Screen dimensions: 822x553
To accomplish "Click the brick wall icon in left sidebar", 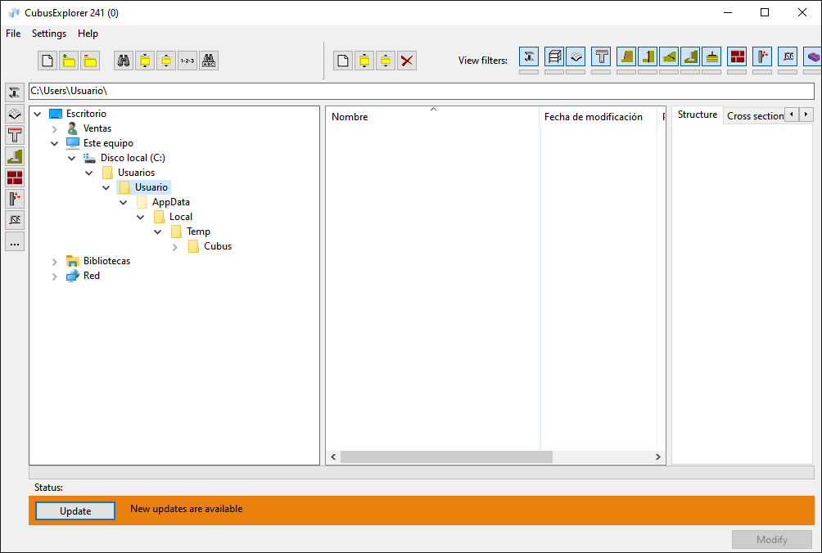I will click(x=15, y=178).
